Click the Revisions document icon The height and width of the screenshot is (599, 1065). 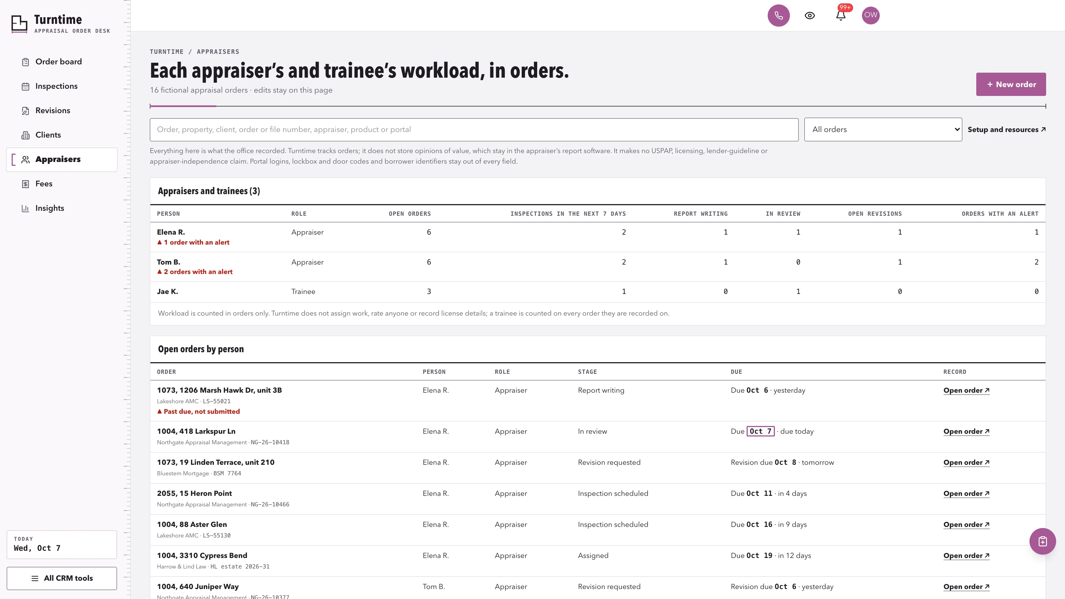click(x=26, y=111)
